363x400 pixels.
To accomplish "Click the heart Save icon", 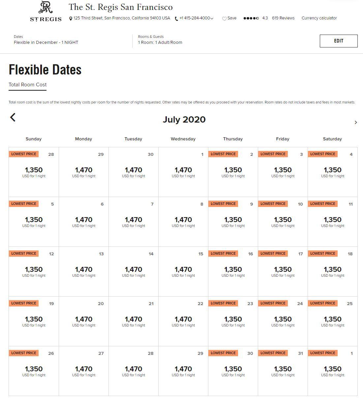I will click(224, 18).
